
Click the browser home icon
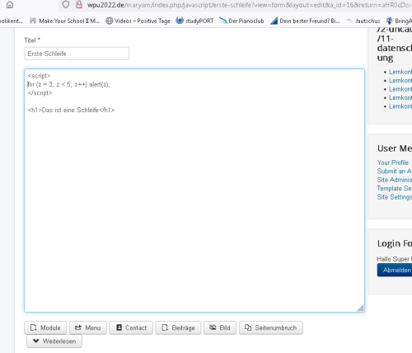click(10, 5)
